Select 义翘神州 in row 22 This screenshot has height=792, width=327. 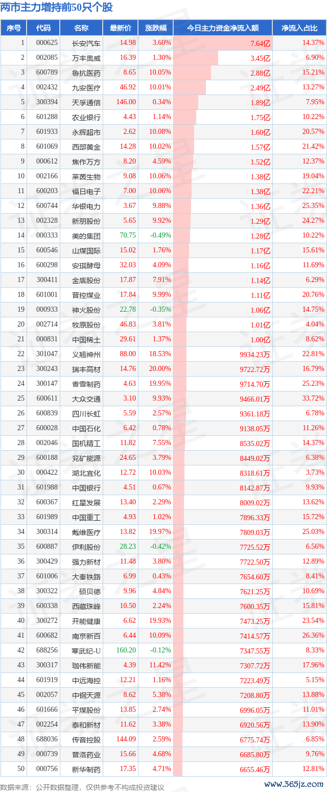pos(86,354)
